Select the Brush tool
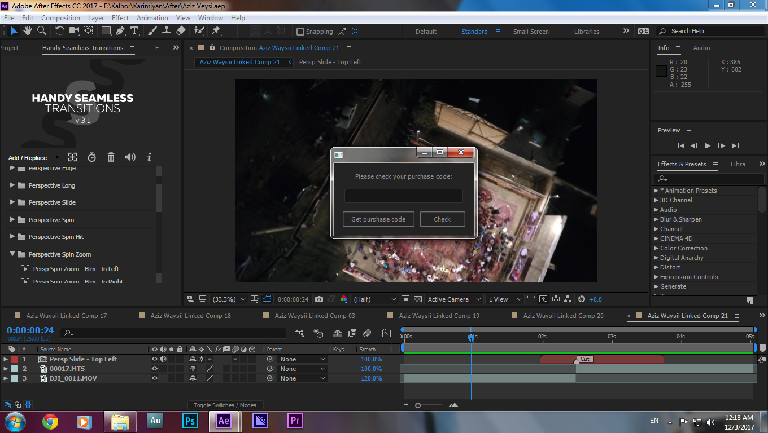This screenshot has width=768, height=433. [152, 31]
